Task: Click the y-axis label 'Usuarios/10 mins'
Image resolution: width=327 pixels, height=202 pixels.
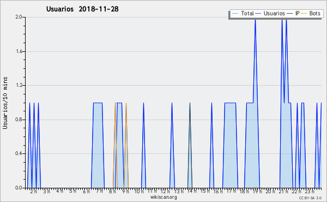Action: (5, 103)
